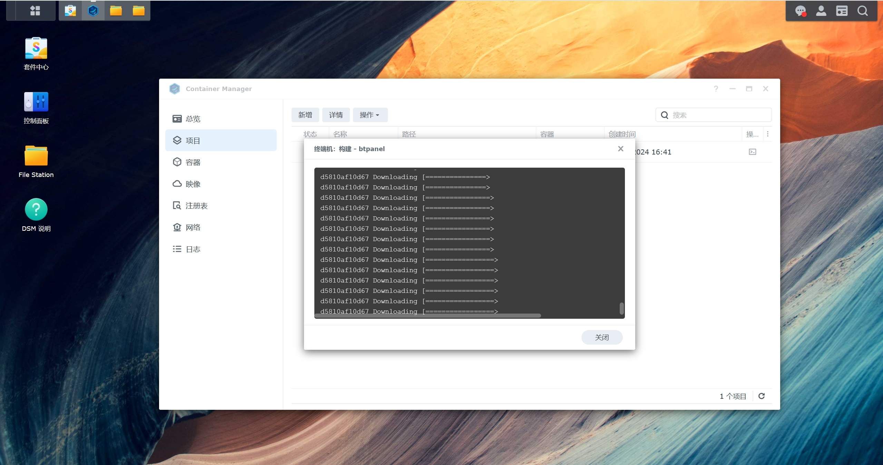The height and width of the screenshot is (465, 883).
Task: Open the widgets panel icon
Action: [842, 11]
